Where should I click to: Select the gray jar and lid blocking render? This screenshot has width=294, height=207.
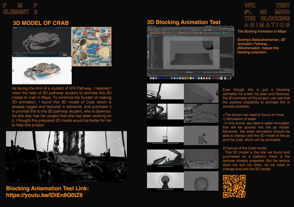[x=201, y=135]
